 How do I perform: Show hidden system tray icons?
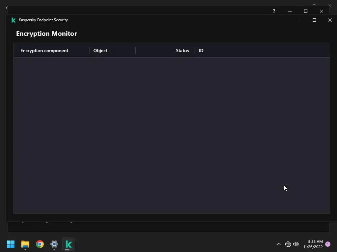coord(278,244)
